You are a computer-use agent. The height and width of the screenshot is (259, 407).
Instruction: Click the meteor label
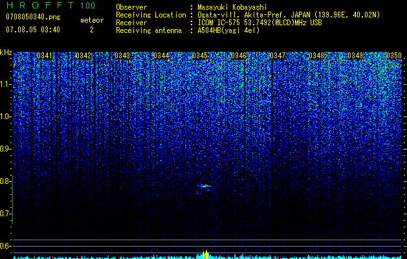pyautogui.click(x=92, y=20)
